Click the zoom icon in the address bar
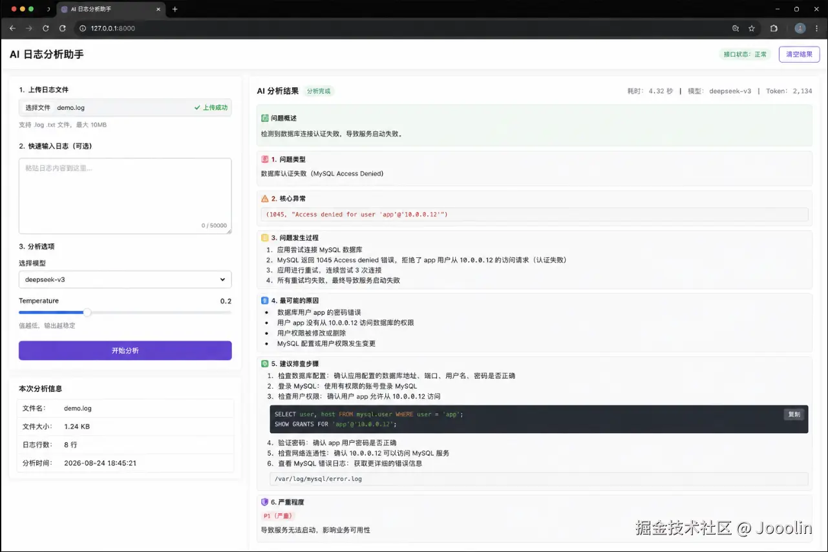The image size is (828, 552). (735, 28)
